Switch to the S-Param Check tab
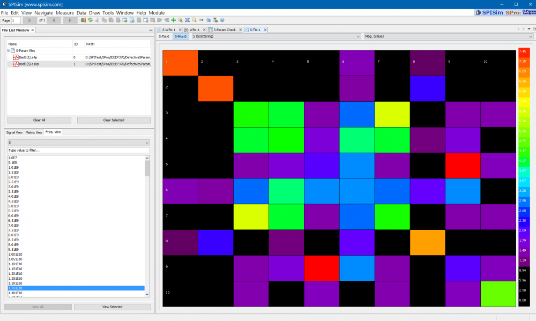 tap(224, 30)
